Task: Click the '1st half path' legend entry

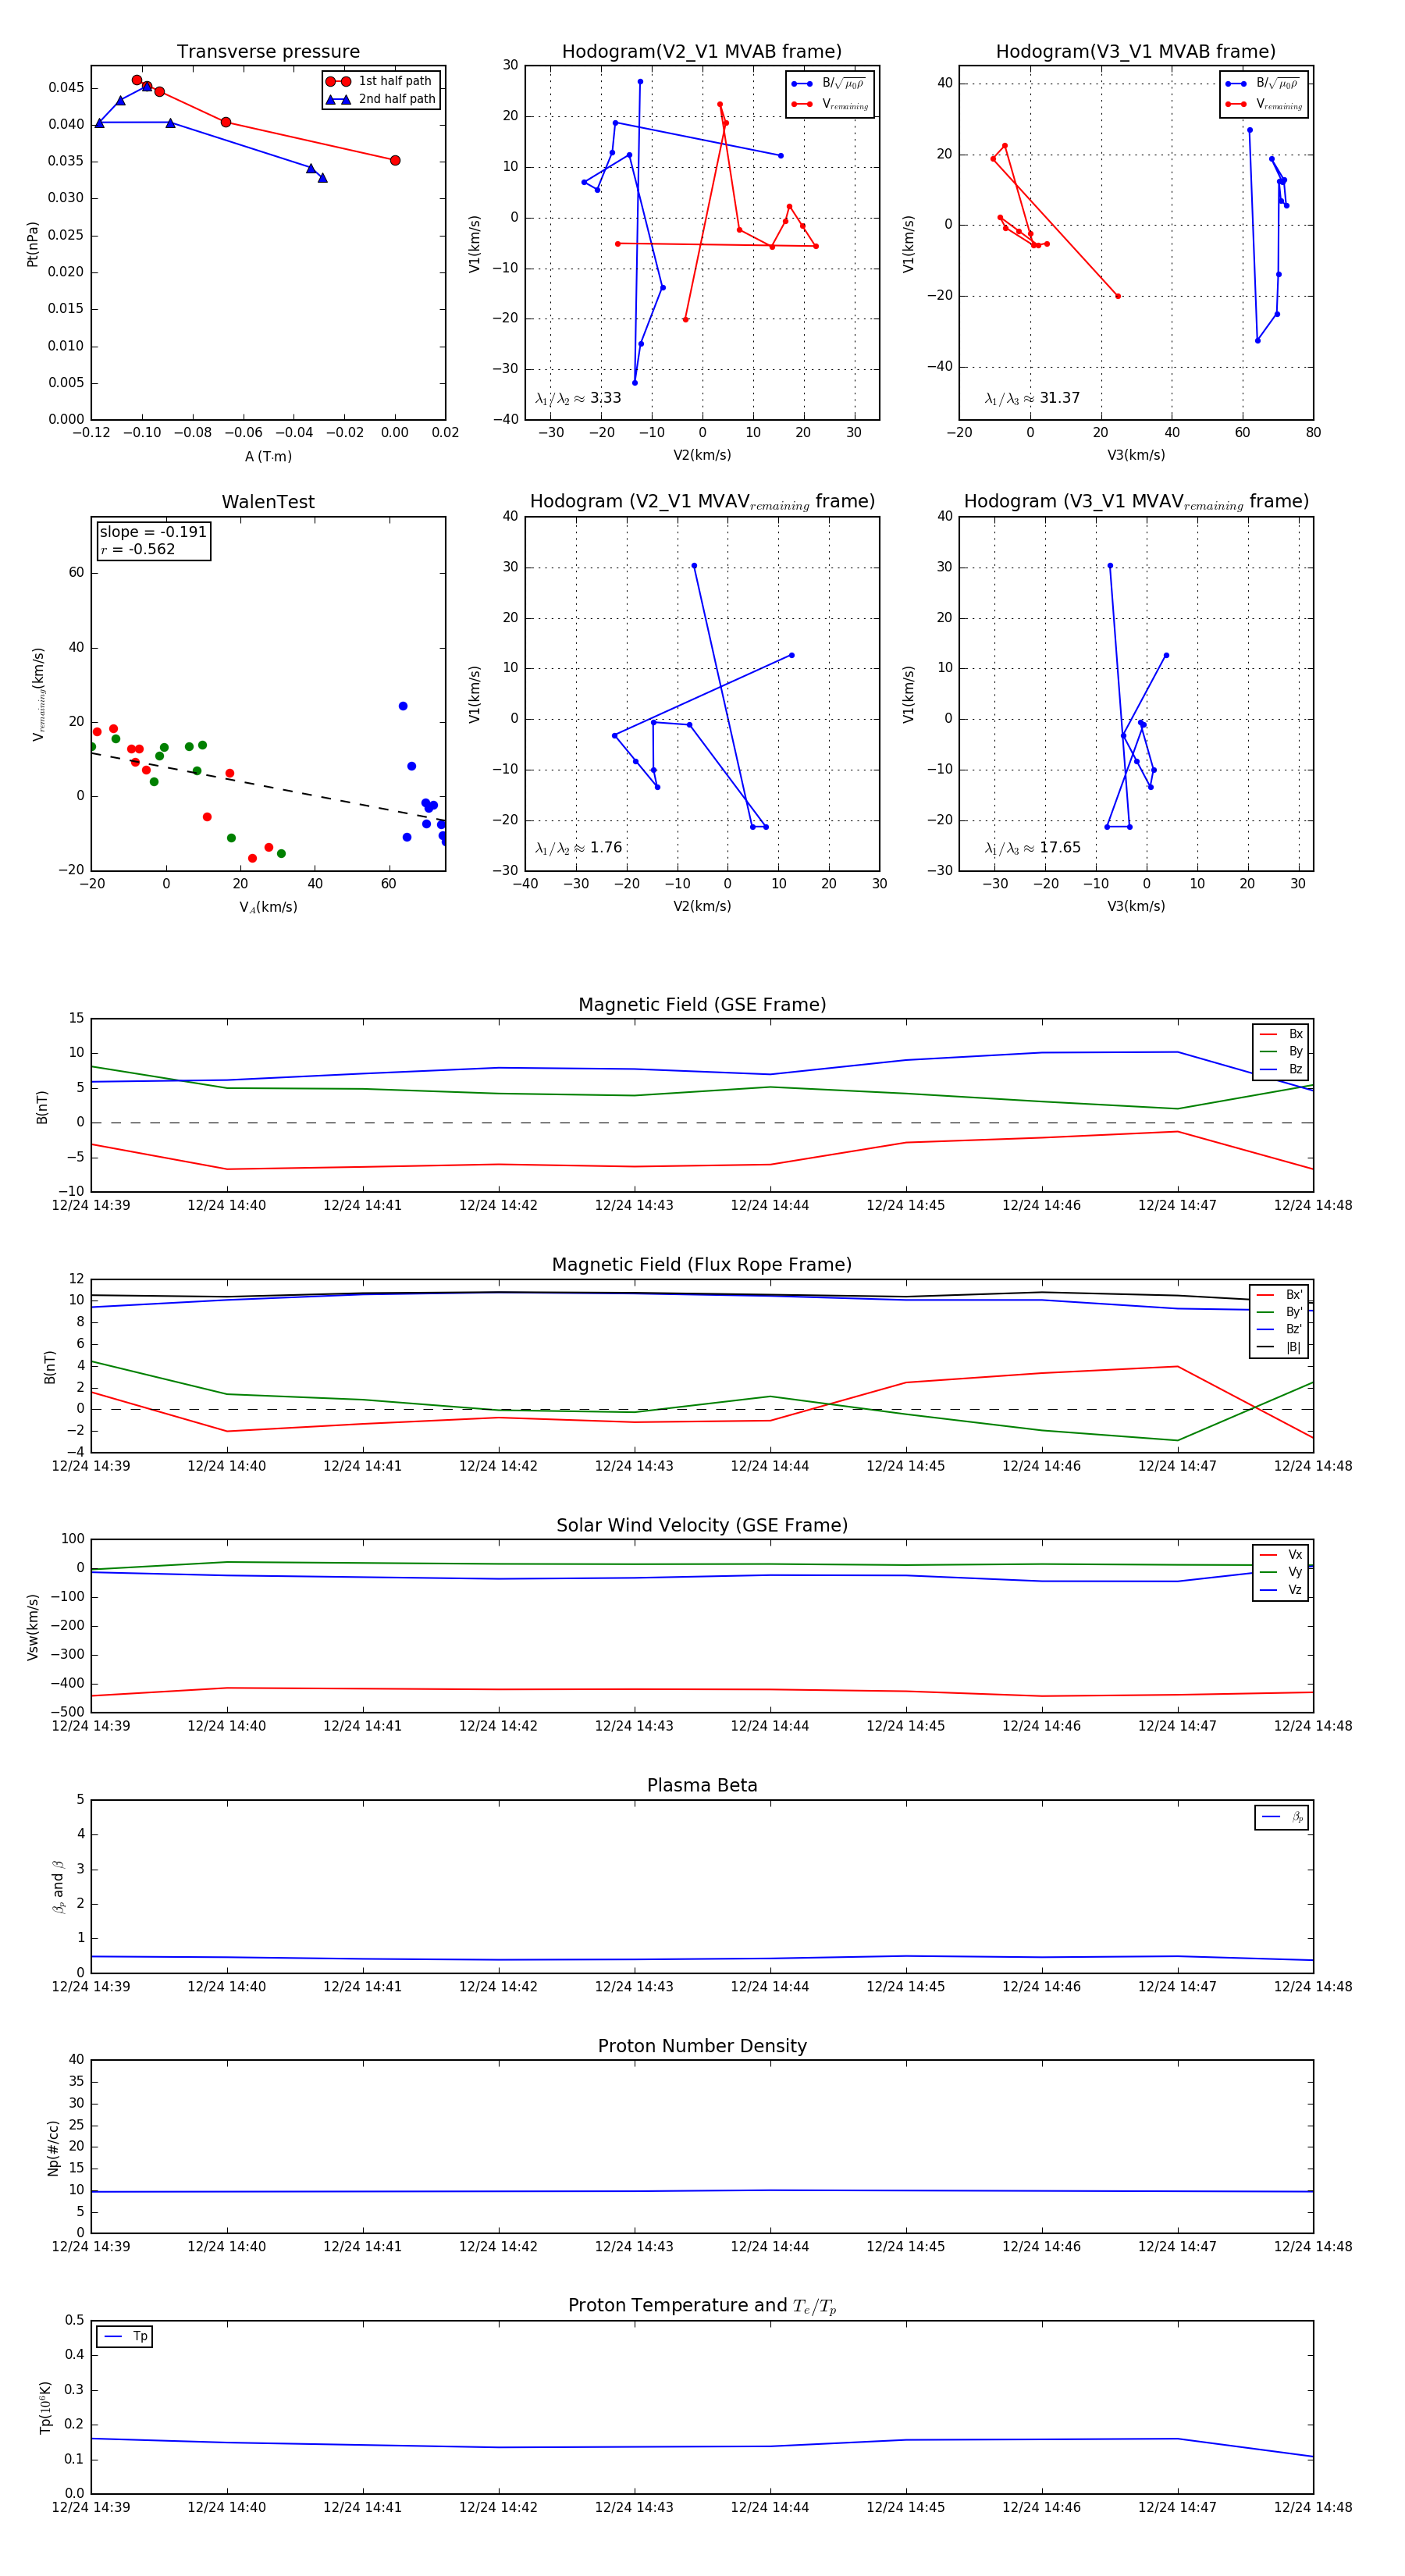Action: pyautogui.click(x=381, y=81)
